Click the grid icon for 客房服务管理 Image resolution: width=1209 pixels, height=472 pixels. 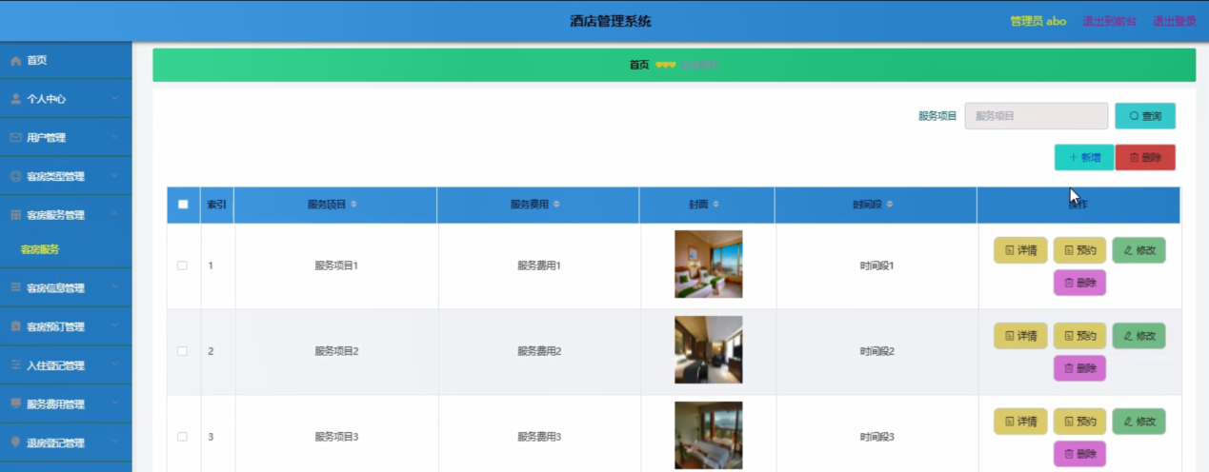(15, 215)
